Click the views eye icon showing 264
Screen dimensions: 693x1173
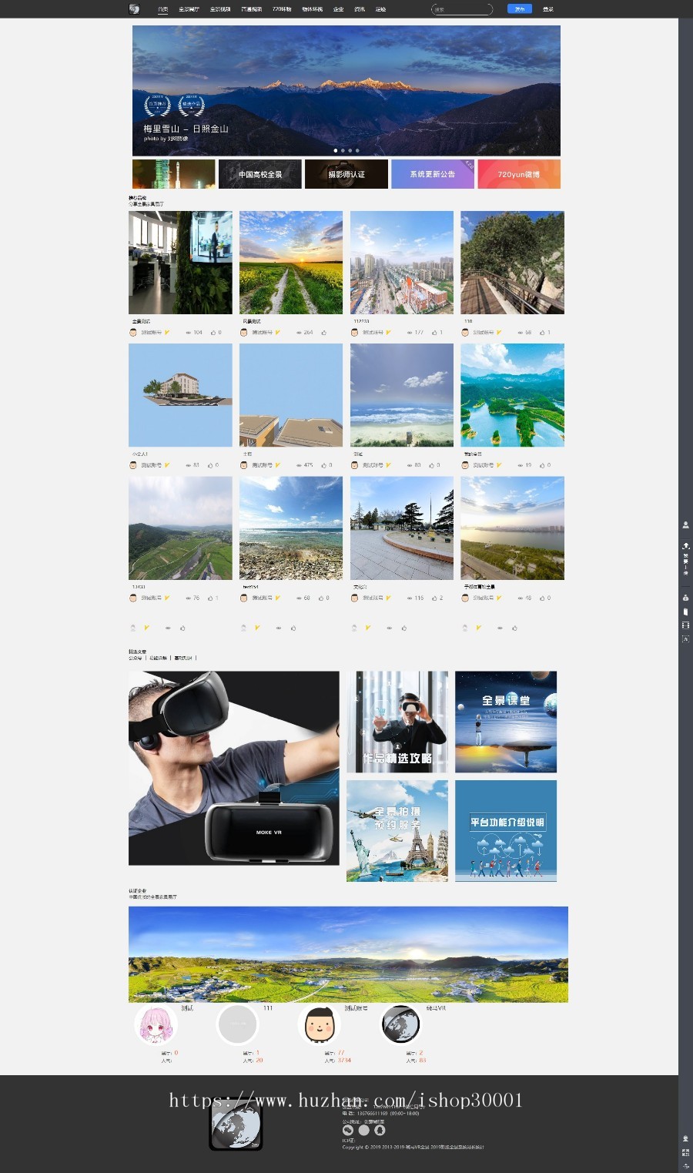click(299, 333)
